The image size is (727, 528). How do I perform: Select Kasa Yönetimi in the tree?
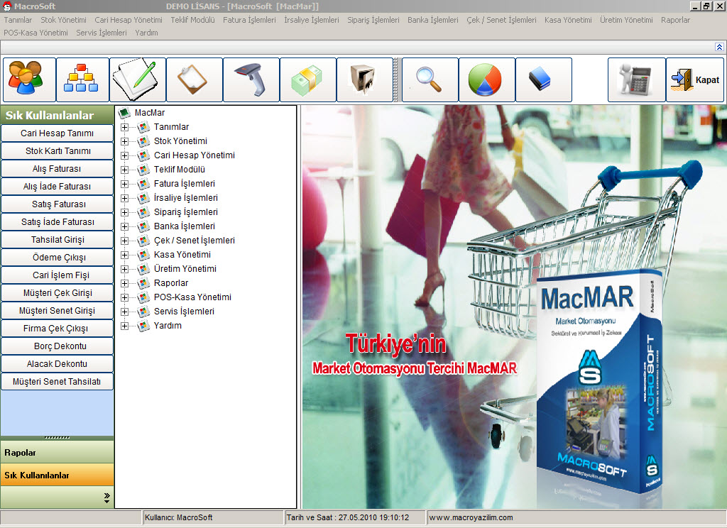[x=182, y=255]
